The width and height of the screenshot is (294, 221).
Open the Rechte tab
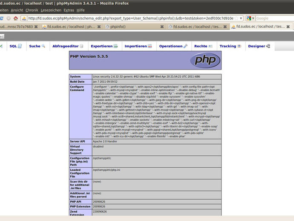[x=203, y=46]
